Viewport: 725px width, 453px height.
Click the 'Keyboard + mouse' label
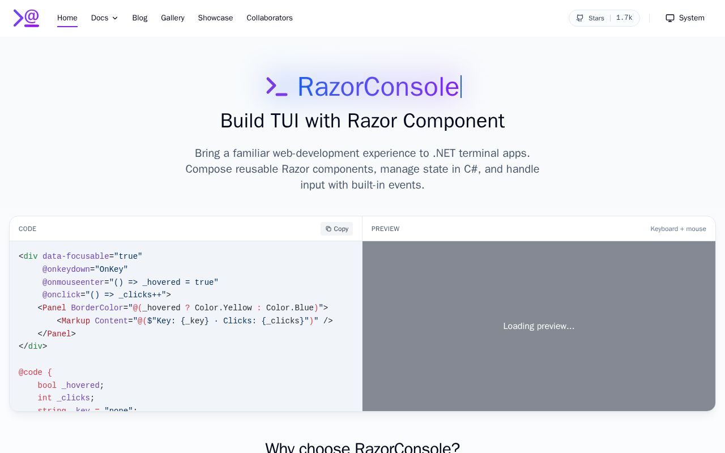pyautogui.click(x=678, y=229)
